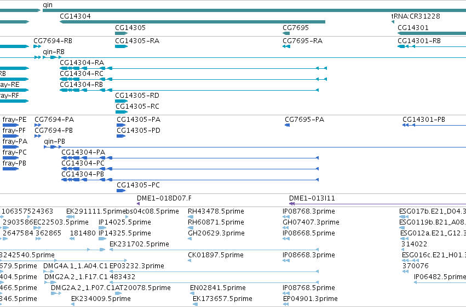Select EST RH43478.5prime
Screen dimensions: 466x307
(x=191, y=217)
